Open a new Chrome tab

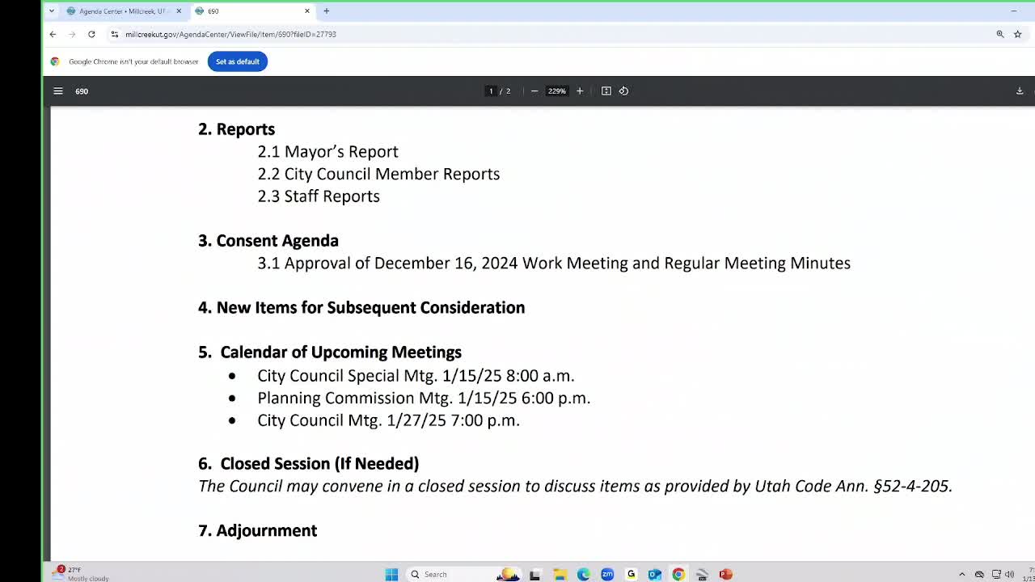coord(327,11)
